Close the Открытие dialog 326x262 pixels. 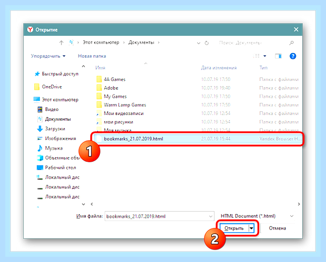point(296,29)
